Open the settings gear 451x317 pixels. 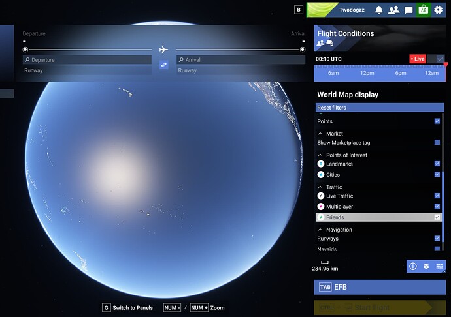click(439, 10)
